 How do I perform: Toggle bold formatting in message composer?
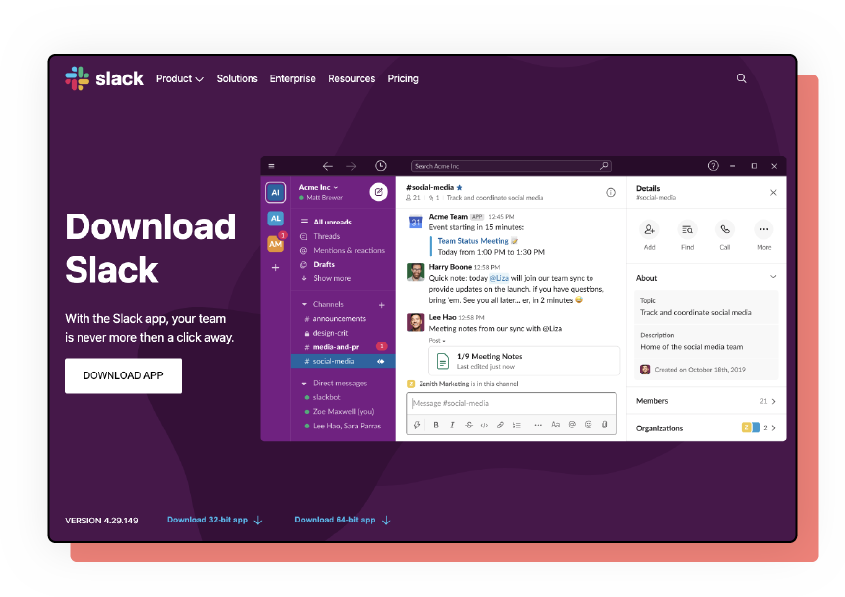coord(436,425)
